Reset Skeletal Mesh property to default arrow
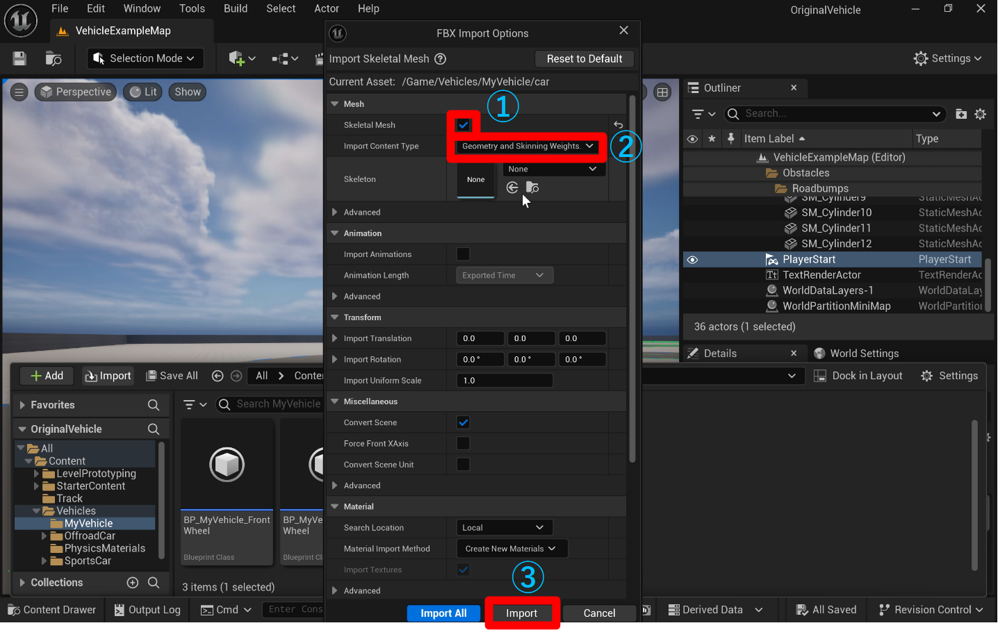This screenshot has height=630, width=998. (x=618, y=125)
